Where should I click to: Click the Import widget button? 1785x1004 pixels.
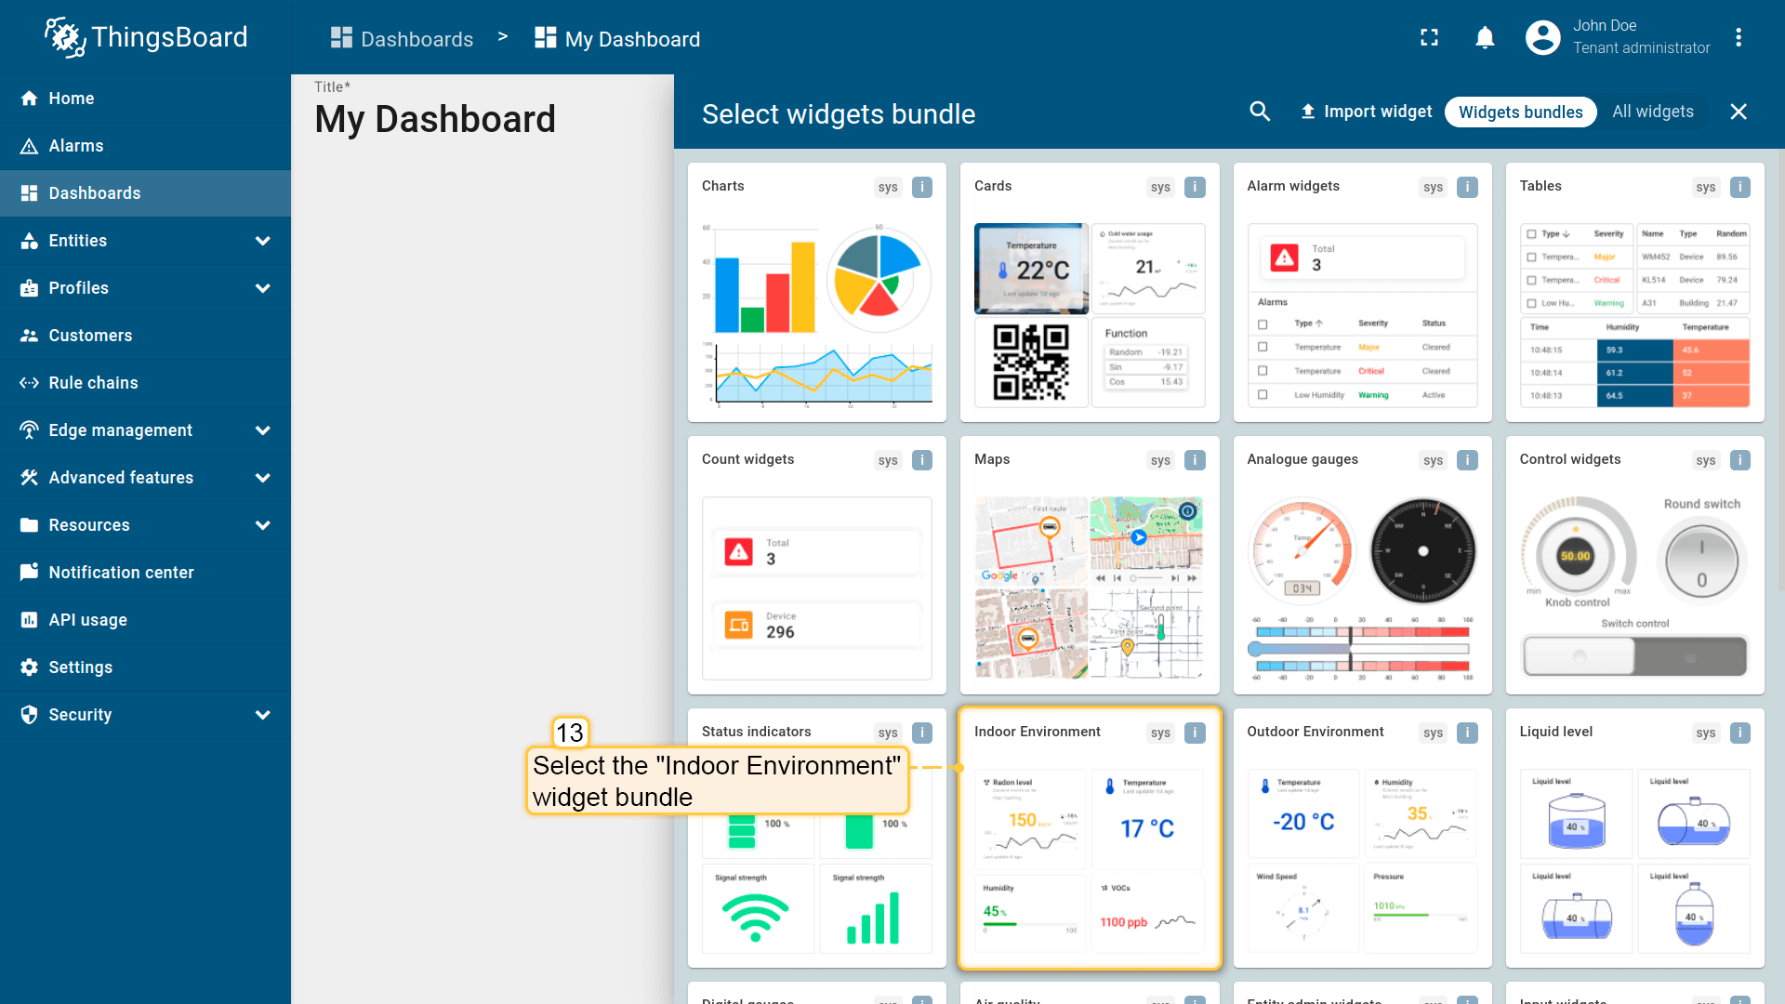[x=1366, y=112]
